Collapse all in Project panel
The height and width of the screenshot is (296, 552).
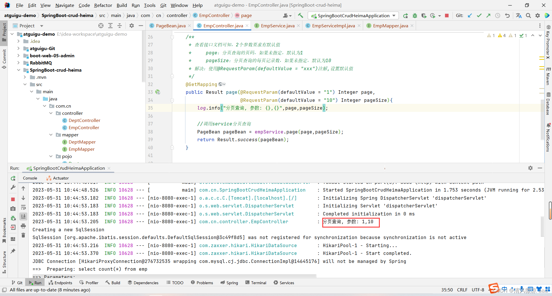coord(120,26)
